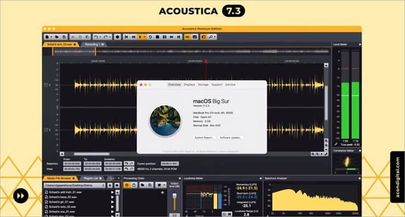Viewport: 405px width, 217px height.
Task: Add an effect with the plus icon
Action: click(163, 192)
